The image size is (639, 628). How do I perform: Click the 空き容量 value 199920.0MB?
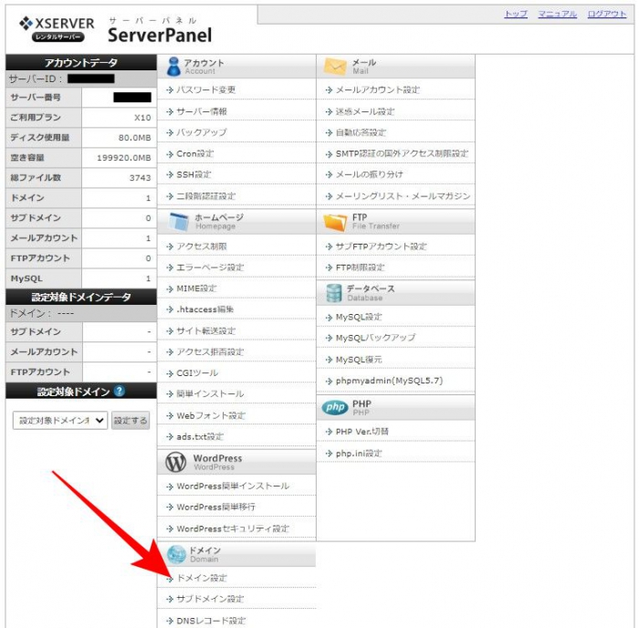124,158
